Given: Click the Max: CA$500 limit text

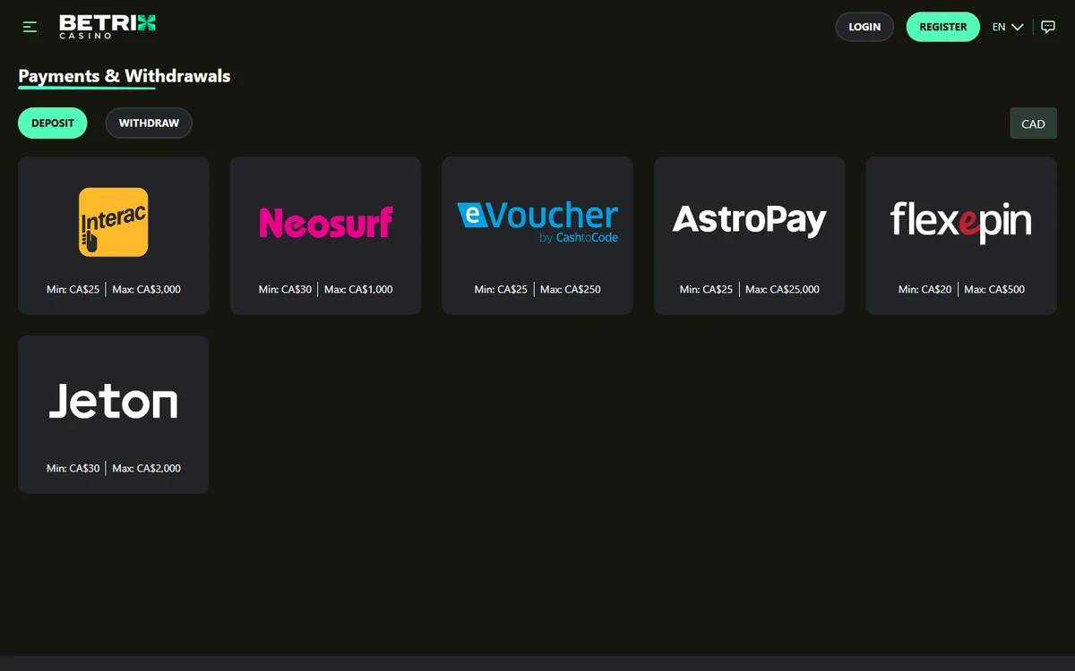Looking at the screenshot, I should 994,289.
